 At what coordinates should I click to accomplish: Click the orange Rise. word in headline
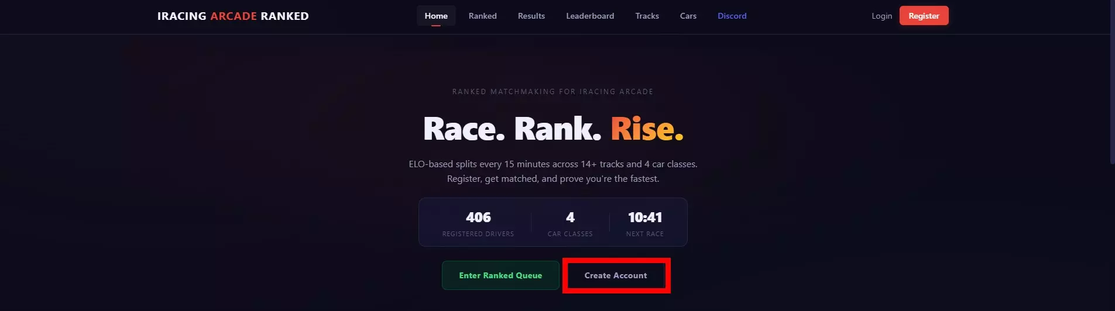pos(647,129)
